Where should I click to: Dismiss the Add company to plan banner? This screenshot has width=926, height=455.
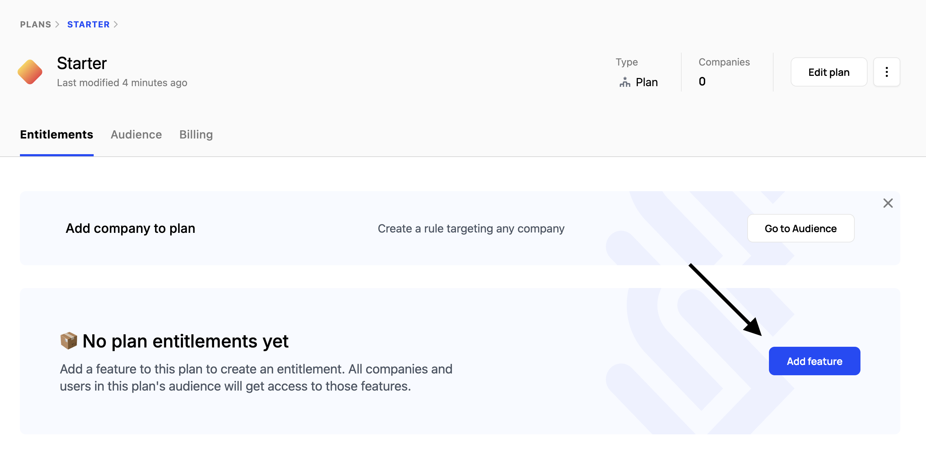click(x=888, y=203)
